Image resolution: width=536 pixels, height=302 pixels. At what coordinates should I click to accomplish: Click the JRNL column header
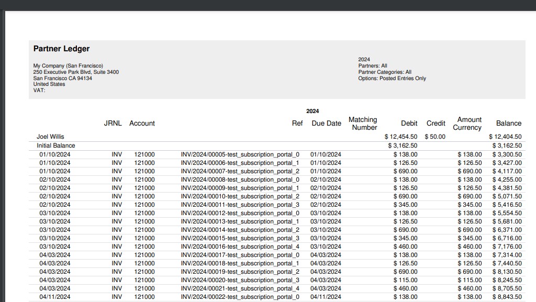(113, 124)
